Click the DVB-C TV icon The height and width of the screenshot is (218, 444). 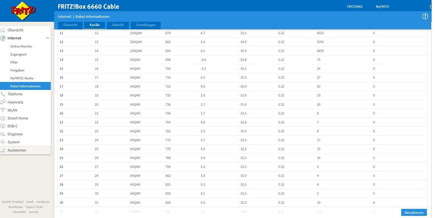[3, 126]
